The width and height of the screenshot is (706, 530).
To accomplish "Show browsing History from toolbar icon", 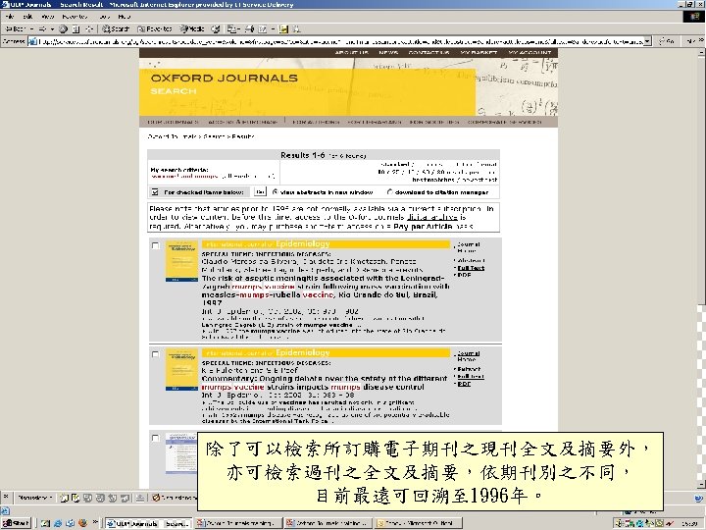I will 216,28.
